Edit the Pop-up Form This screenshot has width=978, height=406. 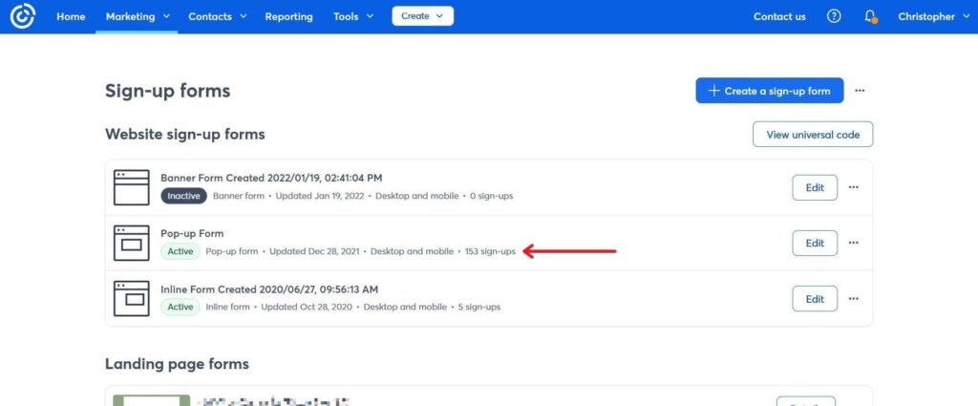(815, 243)
